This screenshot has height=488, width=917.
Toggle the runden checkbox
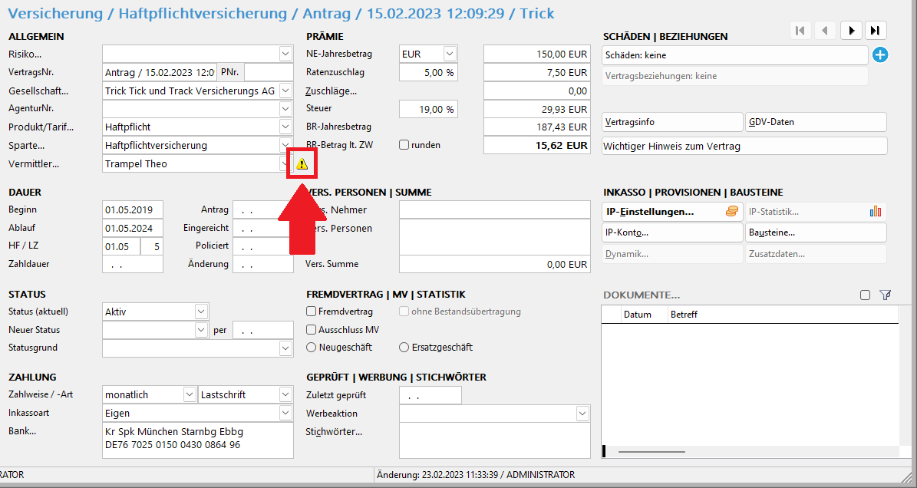[x=404, y=145]
